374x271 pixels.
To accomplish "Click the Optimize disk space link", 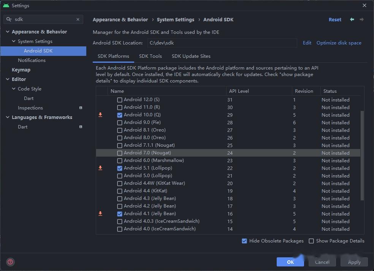I will 339,43.
